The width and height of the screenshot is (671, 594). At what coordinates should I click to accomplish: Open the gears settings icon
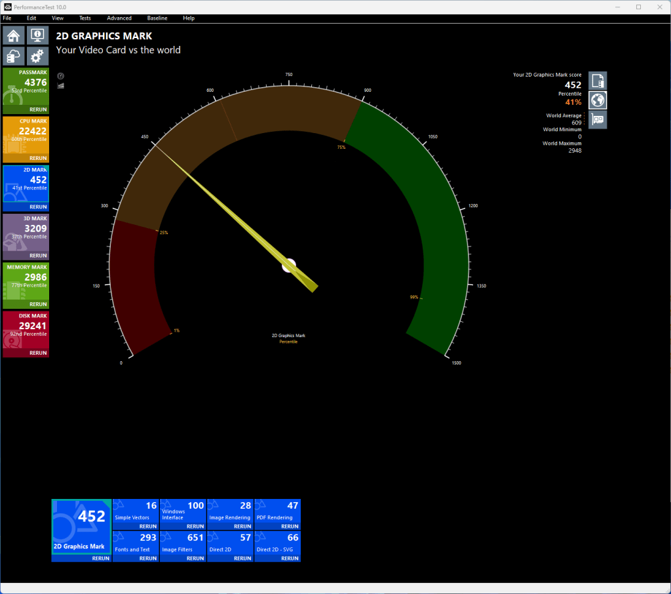pos(37,56)
